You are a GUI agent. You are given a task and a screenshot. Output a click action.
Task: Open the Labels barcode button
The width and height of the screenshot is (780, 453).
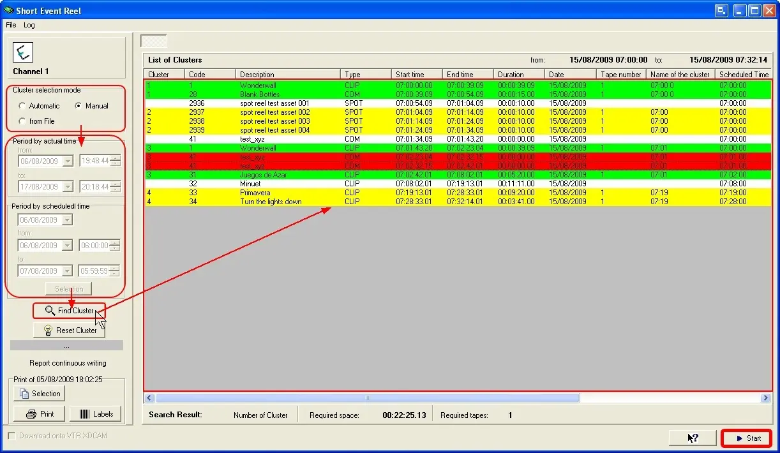(x=95, y=414)
